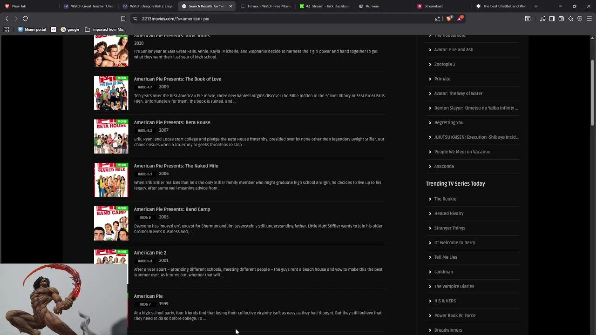Open American Pie Presents: The Book of Love

[177, 79]
